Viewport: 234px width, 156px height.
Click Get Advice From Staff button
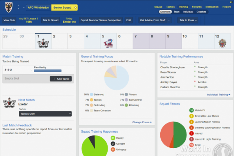click(x=152, y=20)
